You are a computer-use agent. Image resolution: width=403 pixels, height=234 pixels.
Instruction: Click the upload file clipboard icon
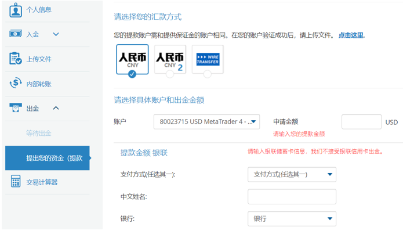[x=16, y=59]
